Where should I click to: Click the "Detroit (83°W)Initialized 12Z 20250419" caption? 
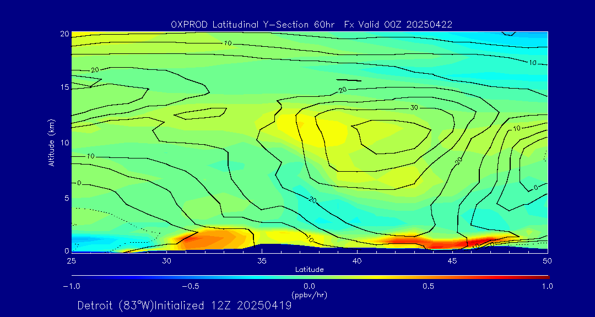point(185,305)
